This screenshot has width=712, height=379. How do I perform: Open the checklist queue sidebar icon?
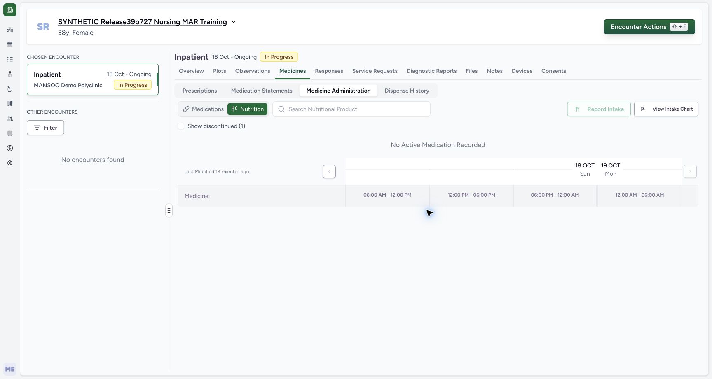coord(10,59)
